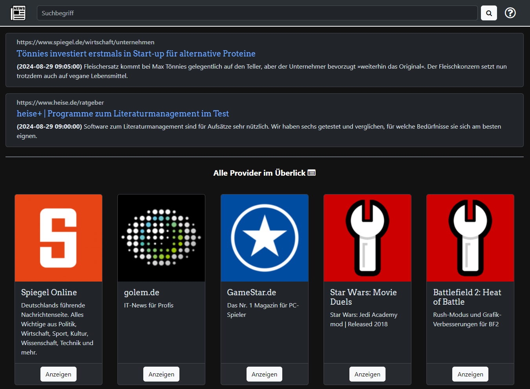Click the spiegel.de wirtschaft URL text
The image size is (530, 389).
[85, 42]
